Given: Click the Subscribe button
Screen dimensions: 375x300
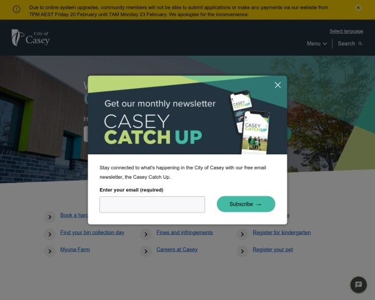Looking at the screenshot, I should tap(246, 204).
